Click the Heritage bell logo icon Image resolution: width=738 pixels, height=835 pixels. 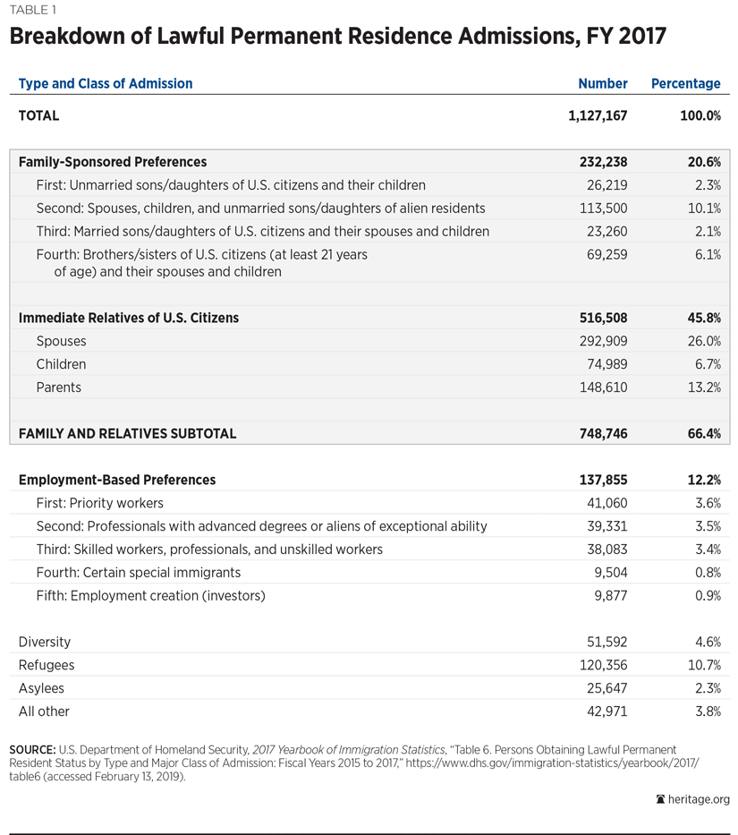[x=660, y=800]
